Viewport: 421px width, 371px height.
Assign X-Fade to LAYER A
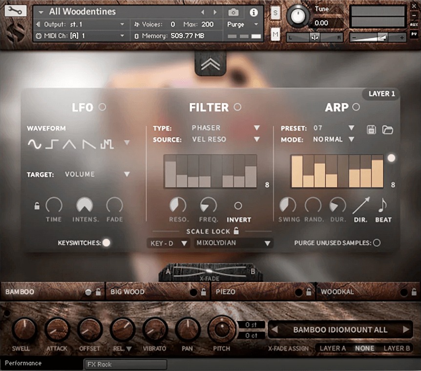point(333,349)
